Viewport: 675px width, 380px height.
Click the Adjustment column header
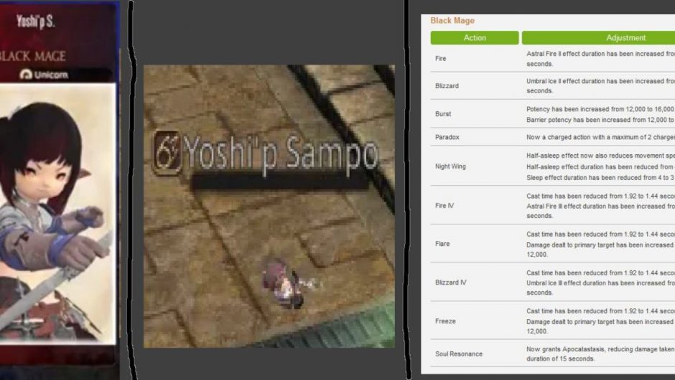coord(598,38)
